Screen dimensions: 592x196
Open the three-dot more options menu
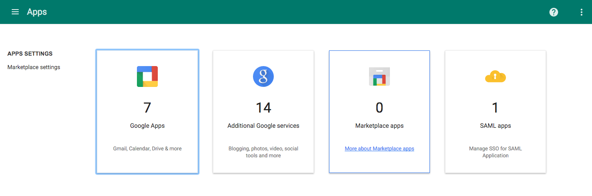point(582,12)
